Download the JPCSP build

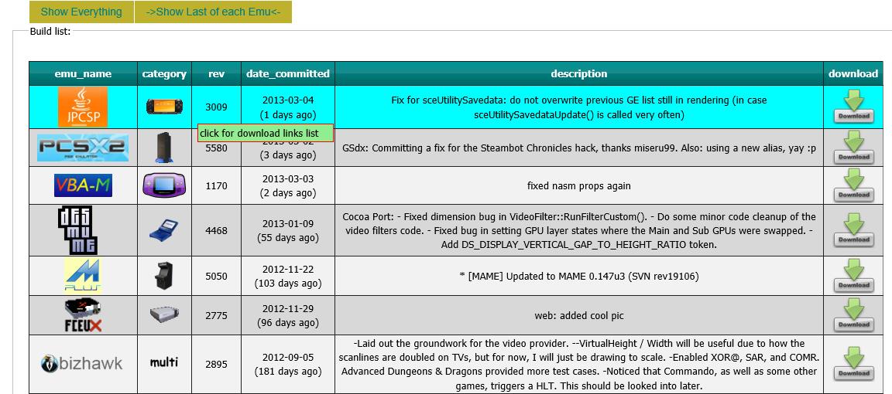853,107
